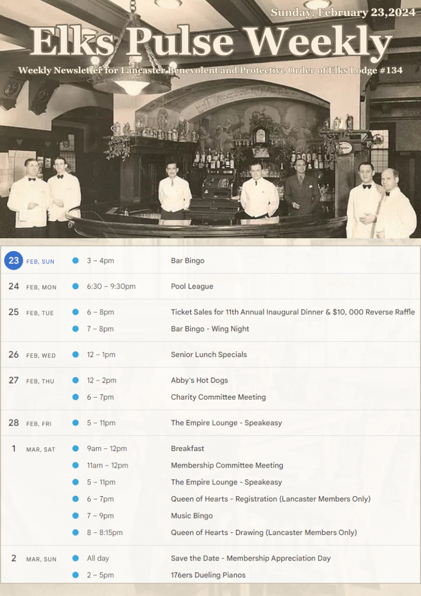Click the date number 24
This screenshot has height=596, width=421.
click(14, 286)
